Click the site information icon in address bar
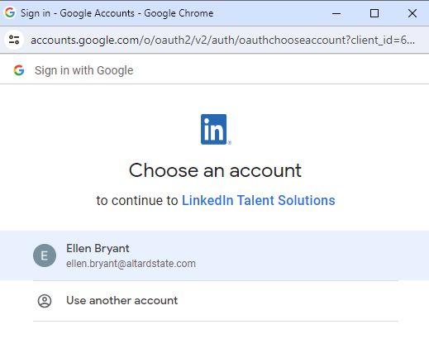Image resolution: width=429 pixels, height=358 pixels. (14, 40)
